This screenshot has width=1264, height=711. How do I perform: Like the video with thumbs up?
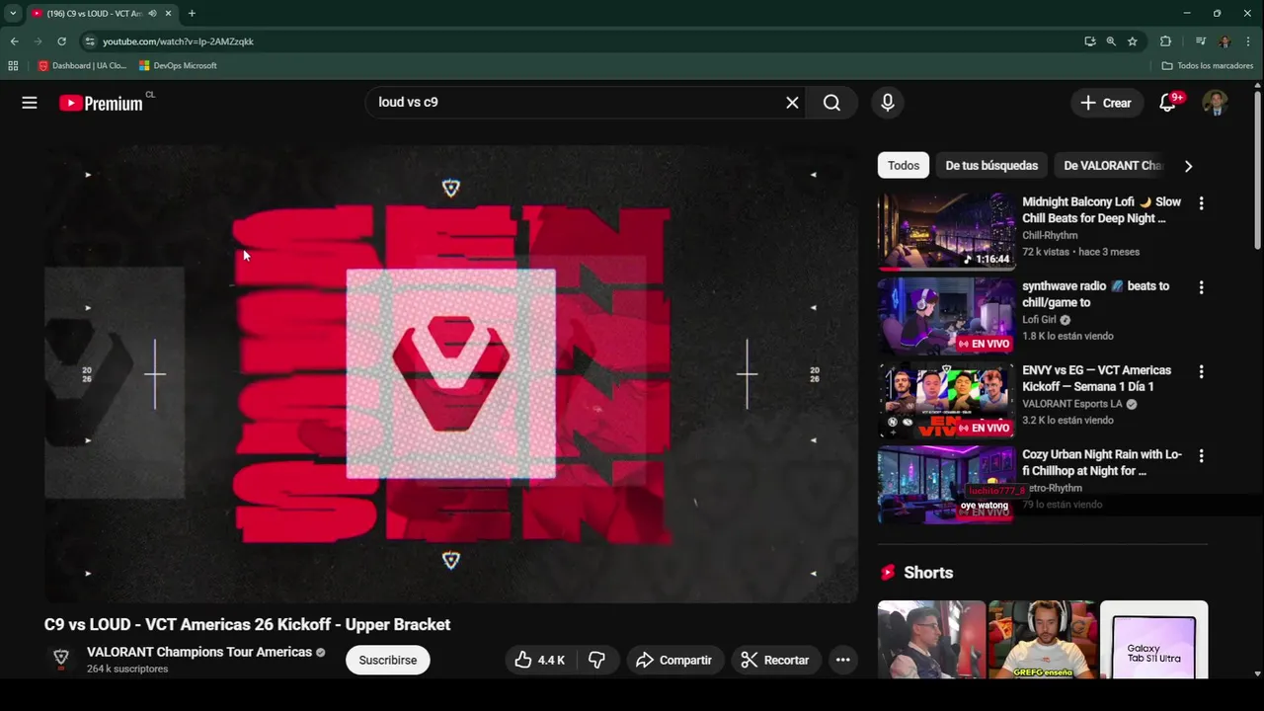coord(539,660)
